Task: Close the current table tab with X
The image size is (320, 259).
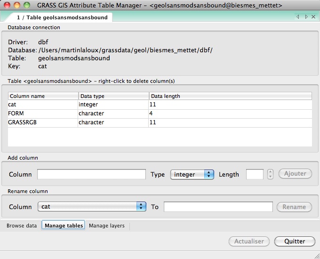Action: click(313, 17)
